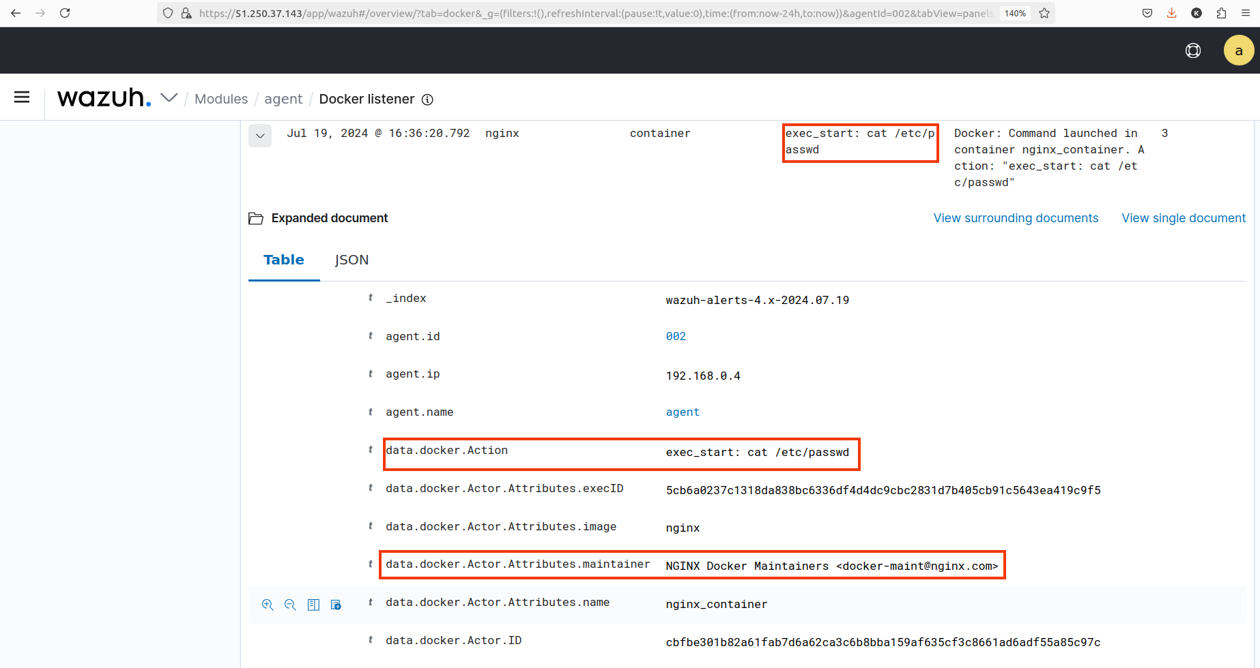
Task: Show Docker listener module info icon
Action: [427, 100]
